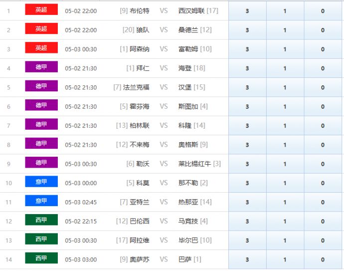
Task: Click team name 毕尔巴
Action: point(188,240)
